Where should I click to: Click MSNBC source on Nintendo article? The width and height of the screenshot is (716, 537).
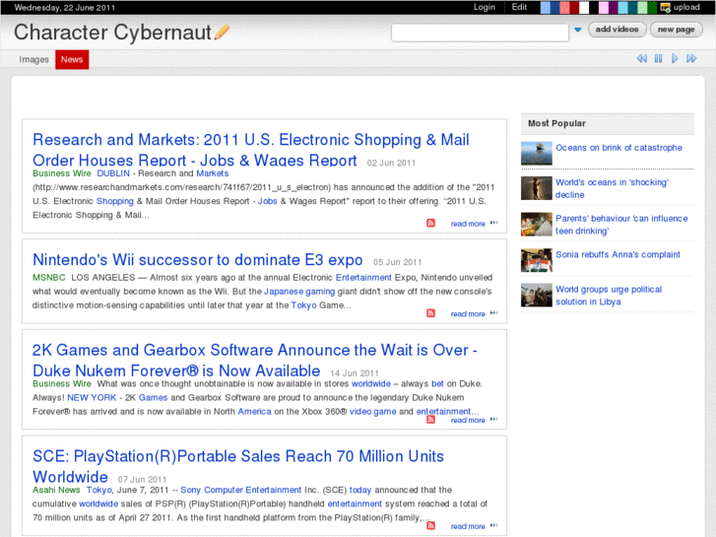tap(49, 278)
